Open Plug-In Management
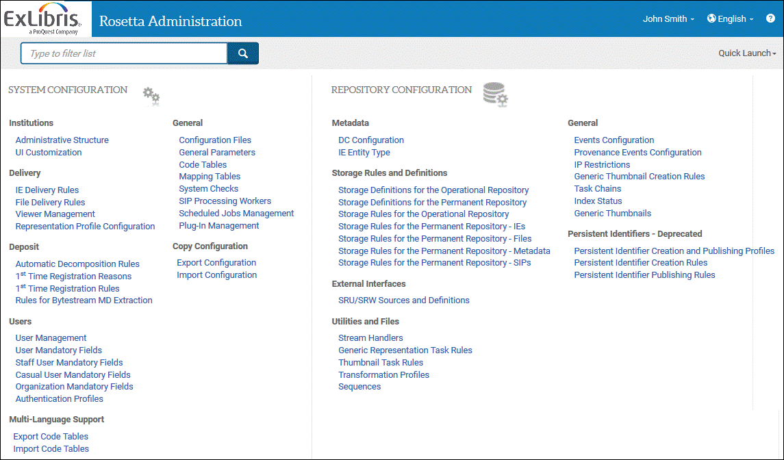 pos(219,226)
